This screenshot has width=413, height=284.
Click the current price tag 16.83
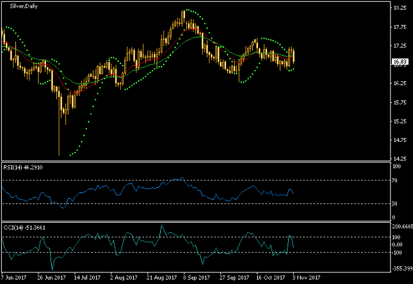click(400, 62)
